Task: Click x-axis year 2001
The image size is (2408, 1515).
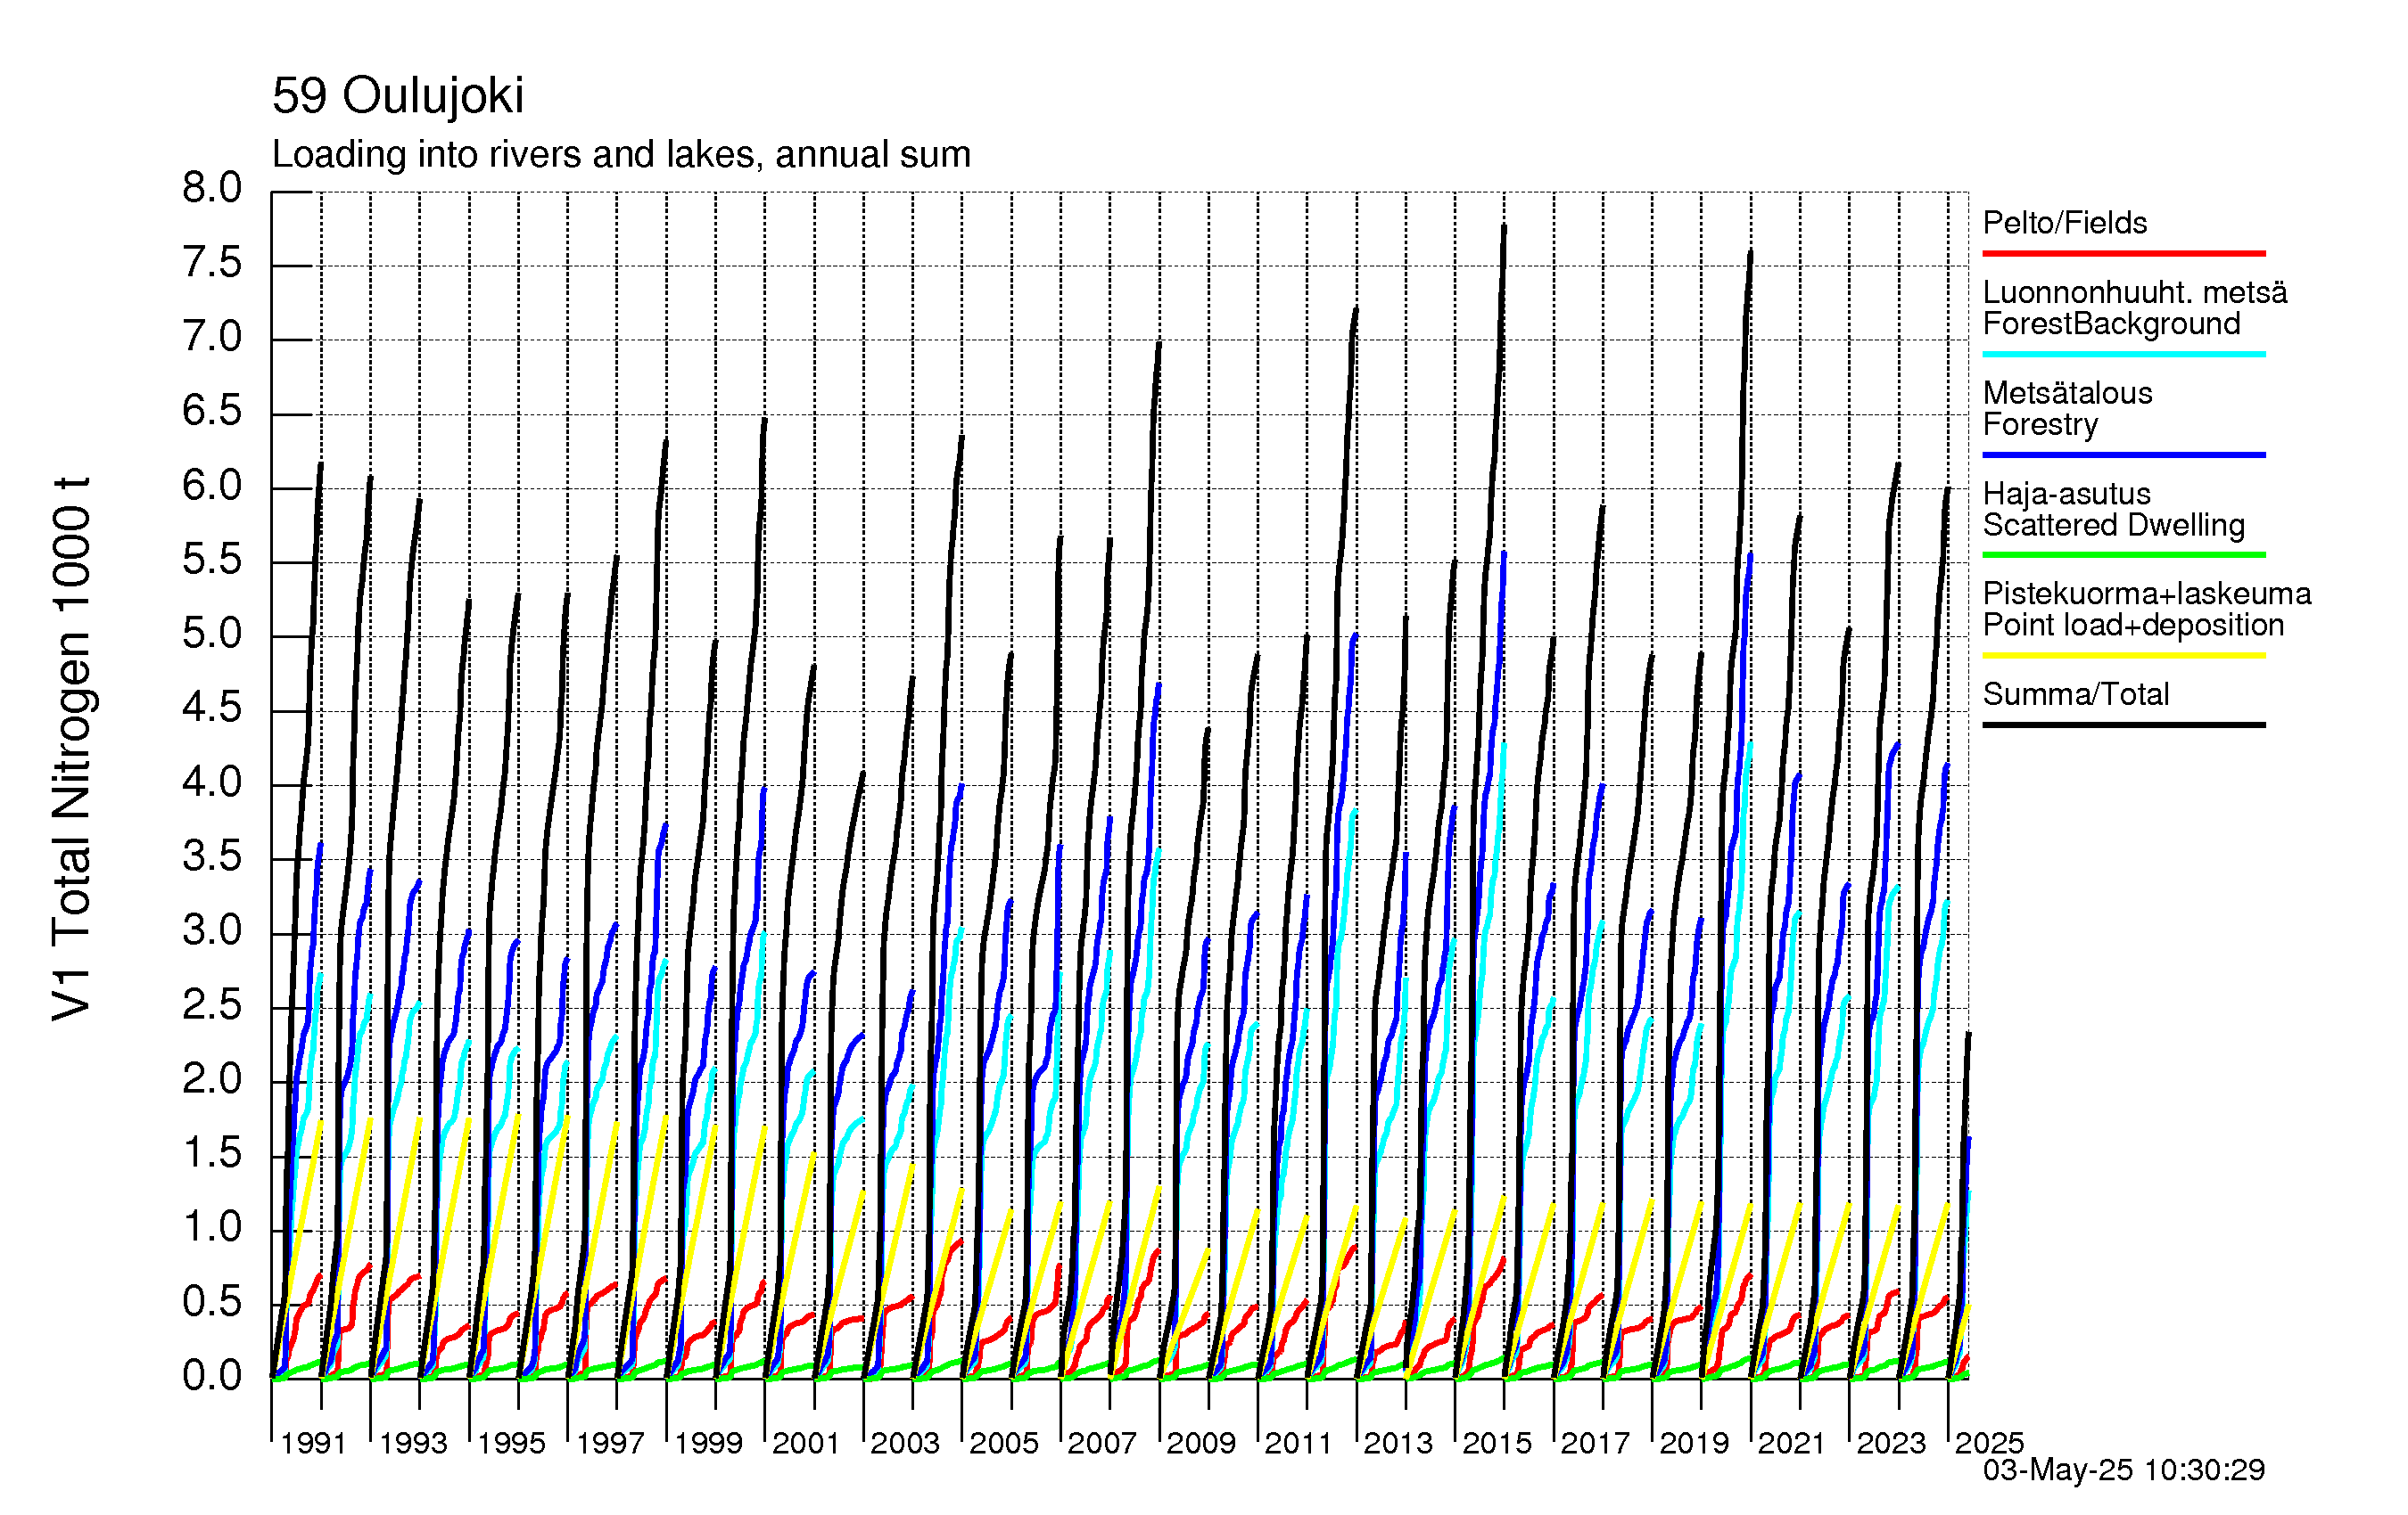Action: [806, 1444]
